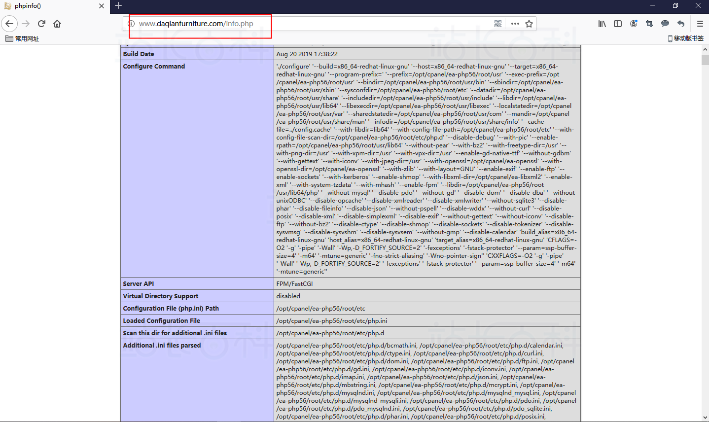Restore down the browser window

click(x=675, y=6)
